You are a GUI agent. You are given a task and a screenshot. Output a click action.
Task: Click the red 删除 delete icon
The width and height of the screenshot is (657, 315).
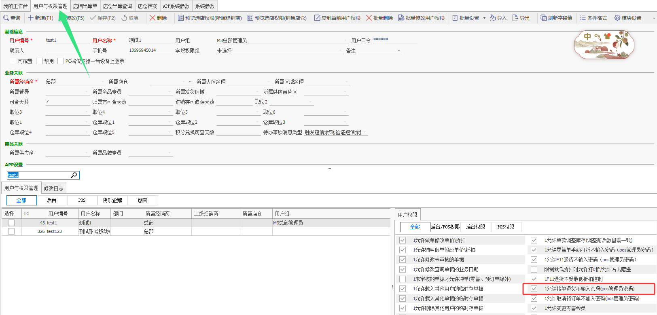tap(153, 18)
